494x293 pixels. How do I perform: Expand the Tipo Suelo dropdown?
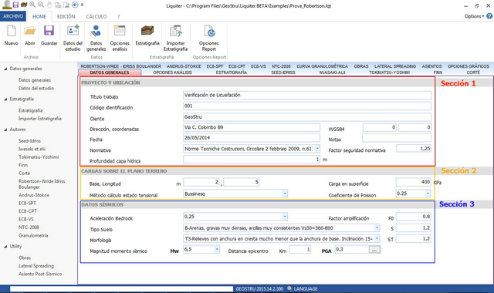(x=377, y=228)
